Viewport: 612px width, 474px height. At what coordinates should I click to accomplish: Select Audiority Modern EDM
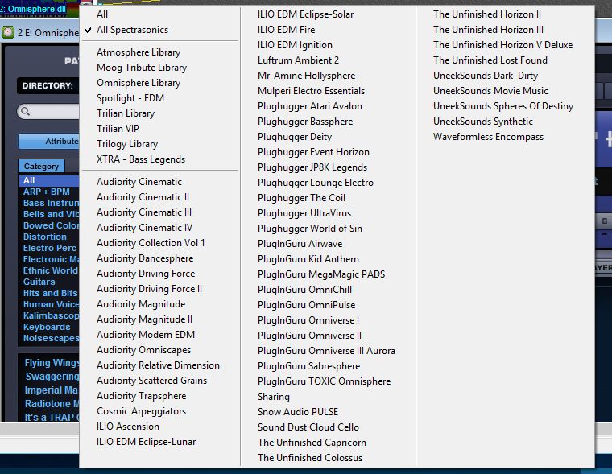click(x=146, y=335)
